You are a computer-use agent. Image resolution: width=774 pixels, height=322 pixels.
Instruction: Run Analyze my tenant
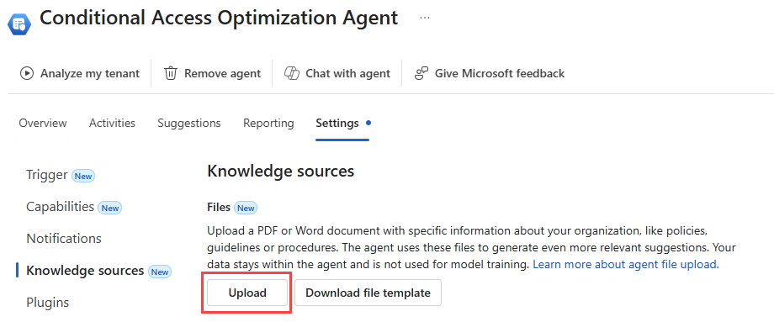80,73
